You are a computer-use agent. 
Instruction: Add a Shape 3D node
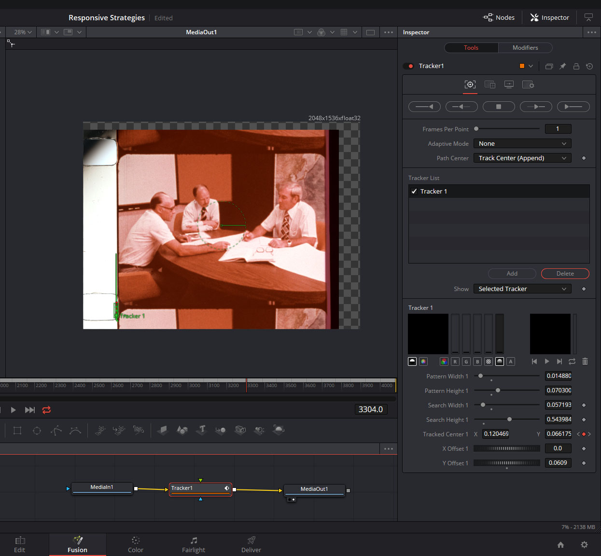coord(182,431)
